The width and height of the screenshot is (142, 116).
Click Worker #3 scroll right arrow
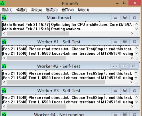[132, 106]
